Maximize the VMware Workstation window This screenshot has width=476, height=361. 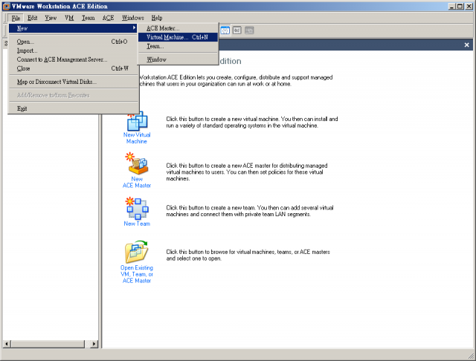(x=460, y=6)
